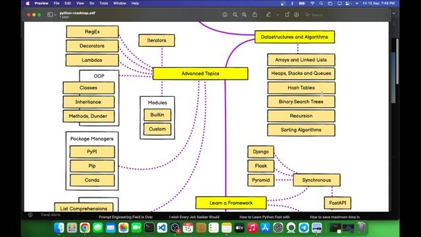
Task: Open Trash in the Dock
Action: pyautogui.click(x=362, y=228)
